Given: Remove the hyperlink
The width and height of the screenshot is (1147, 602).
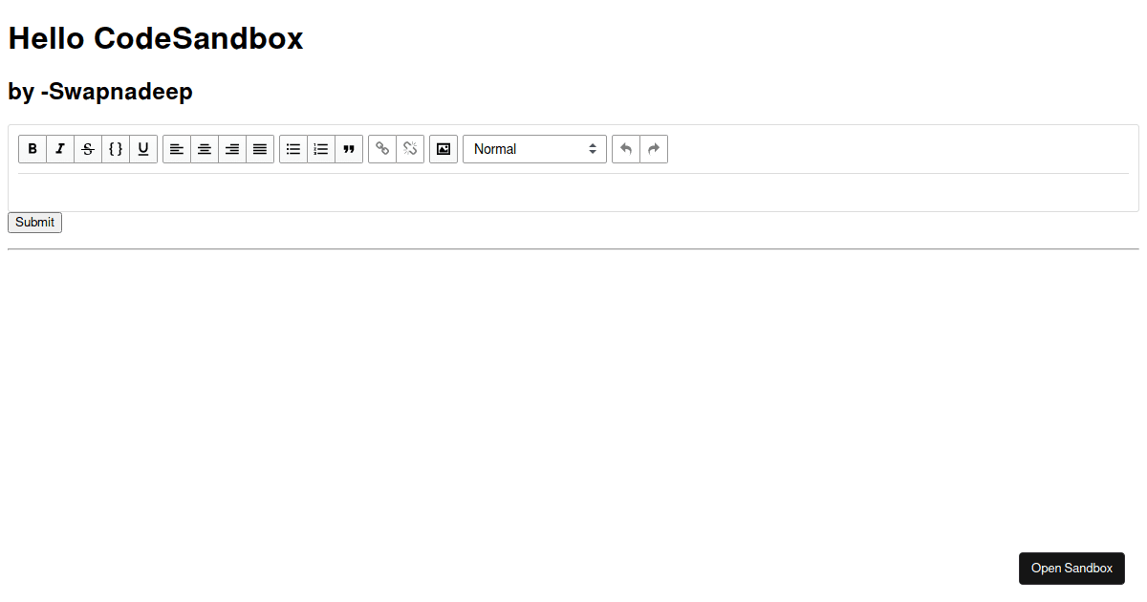Looking at the screenshot, I should click(409, 149).
